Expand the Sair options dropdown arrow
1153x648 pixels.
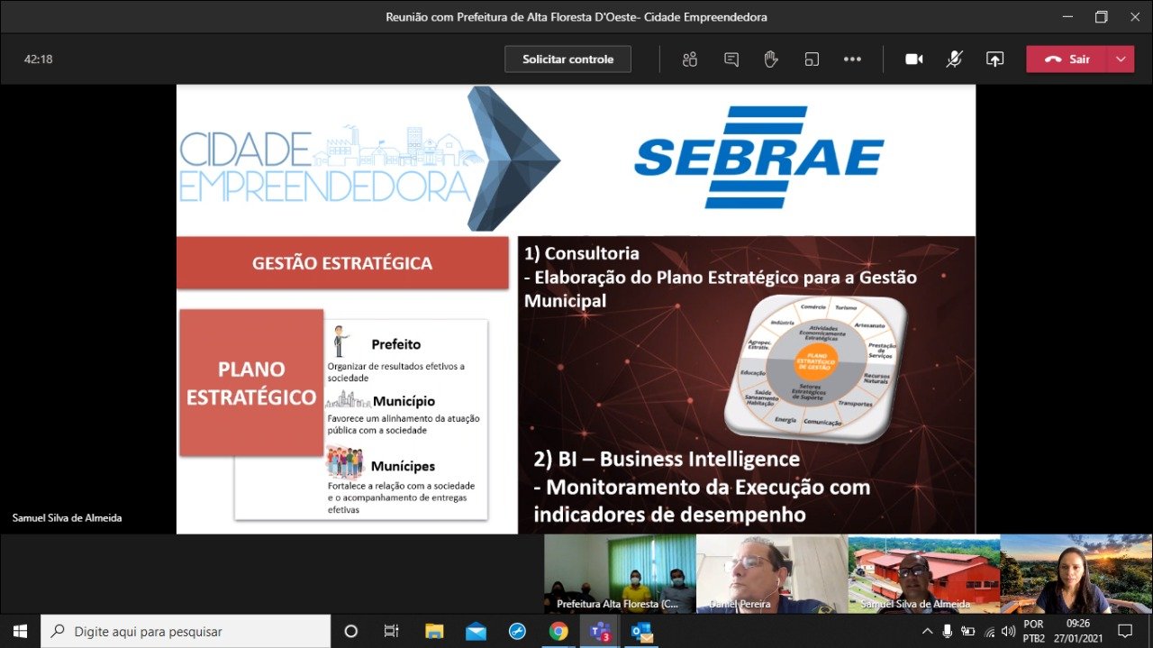1121,59
